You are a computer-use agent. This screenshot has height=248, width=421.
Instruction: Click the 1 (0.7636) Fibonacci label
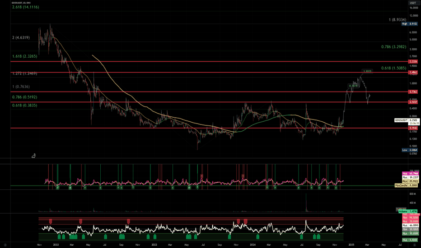pyautogui.click(x=21, y=87)
